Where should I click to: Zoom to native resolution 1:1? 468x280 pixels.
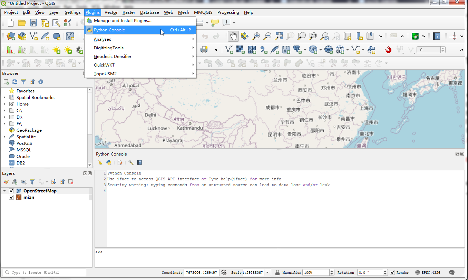[313, 36]
